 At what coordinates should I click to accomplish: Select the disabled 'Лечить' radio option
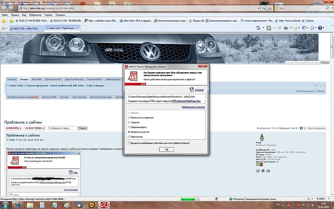(129, 113)
